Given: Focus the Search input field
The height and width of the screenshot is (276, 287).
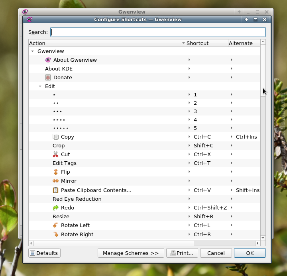Looking at the screenshot, I should point(158,32).
